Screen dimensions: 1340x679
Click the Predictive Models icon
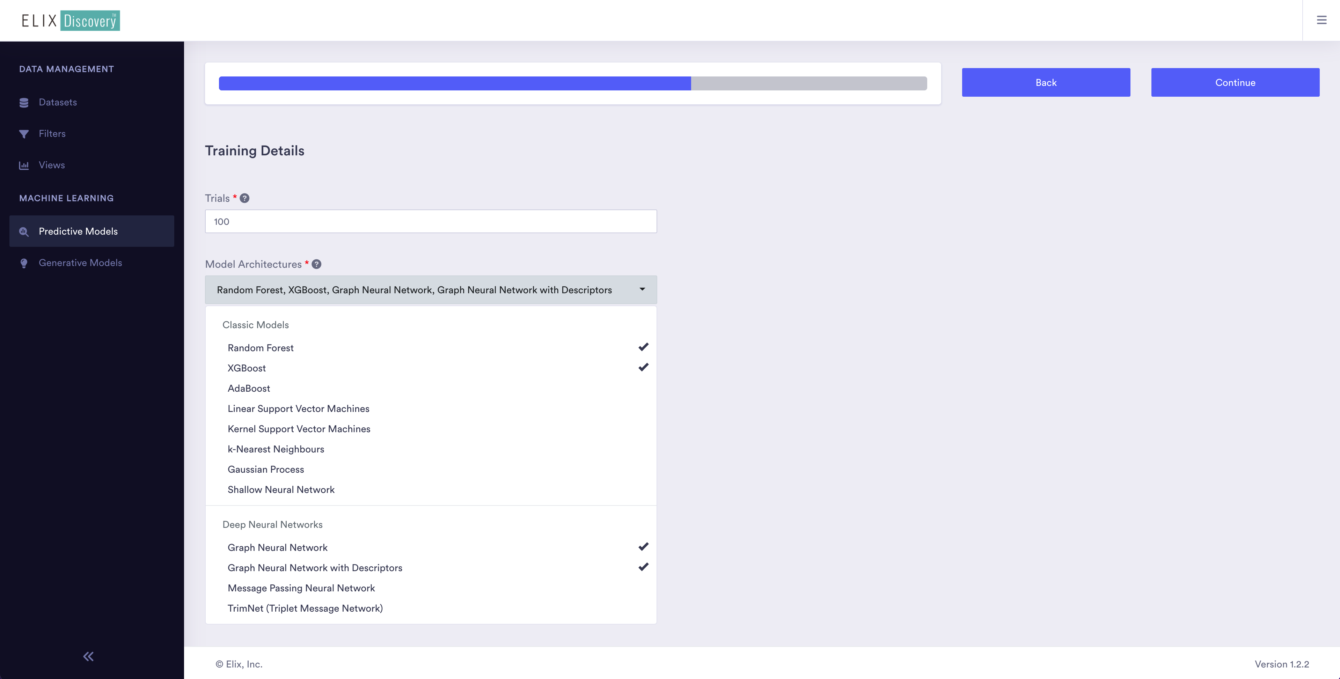point(23,231)
